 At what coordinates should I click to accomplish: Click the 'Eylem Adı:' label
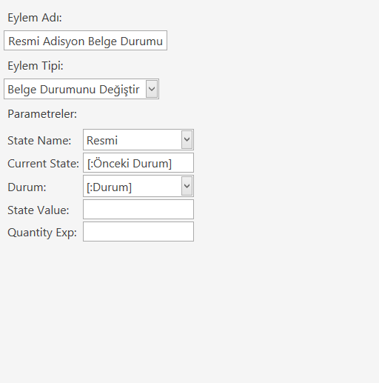[35, 18]
